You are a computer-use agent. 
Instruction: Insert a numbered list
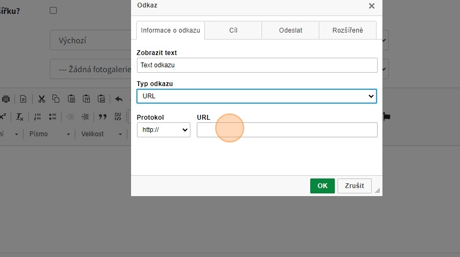tap(37, 116)
